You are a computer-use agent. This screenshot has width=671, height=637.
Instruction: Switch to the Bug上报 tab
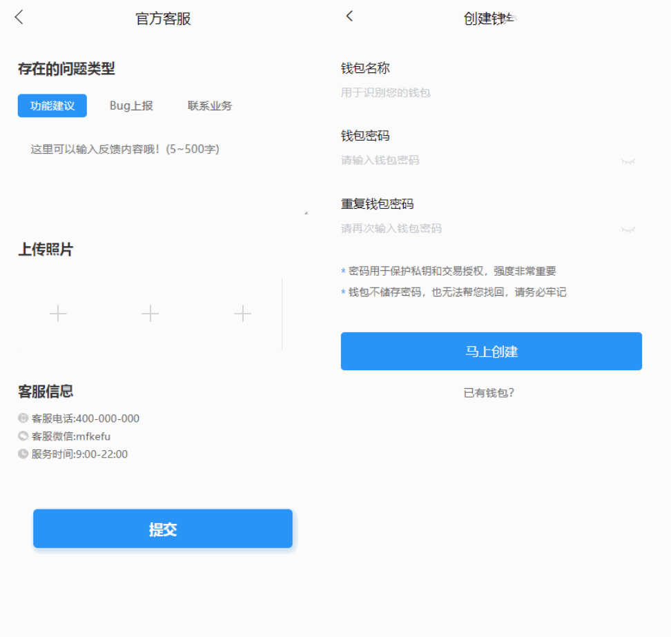132,105
